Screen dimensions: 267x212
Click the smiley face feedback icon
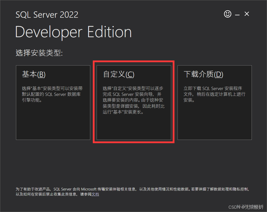[x=228, y=14]
